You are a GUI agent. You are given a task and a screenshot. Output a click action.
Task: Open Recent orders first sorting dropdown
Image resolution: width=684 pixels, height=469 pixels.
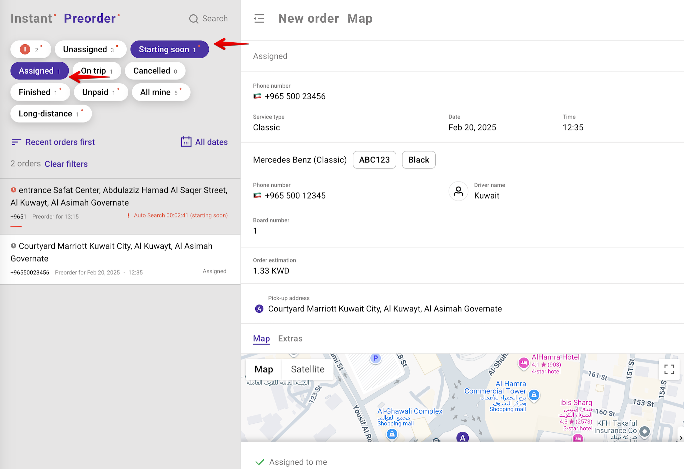60,142
